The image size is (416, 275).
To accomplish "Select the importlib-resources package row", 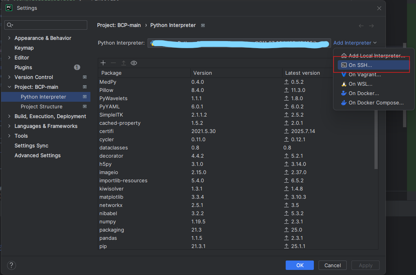I will point(236,181).
